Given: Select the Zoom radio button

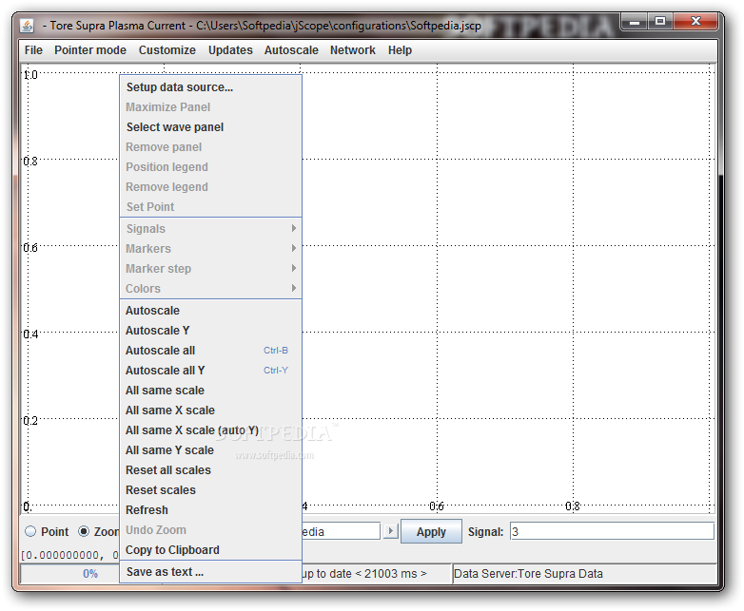Looking at the screenshot, I should click(84, 531).
